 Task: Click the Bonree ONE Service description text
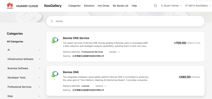coord(105,45)
